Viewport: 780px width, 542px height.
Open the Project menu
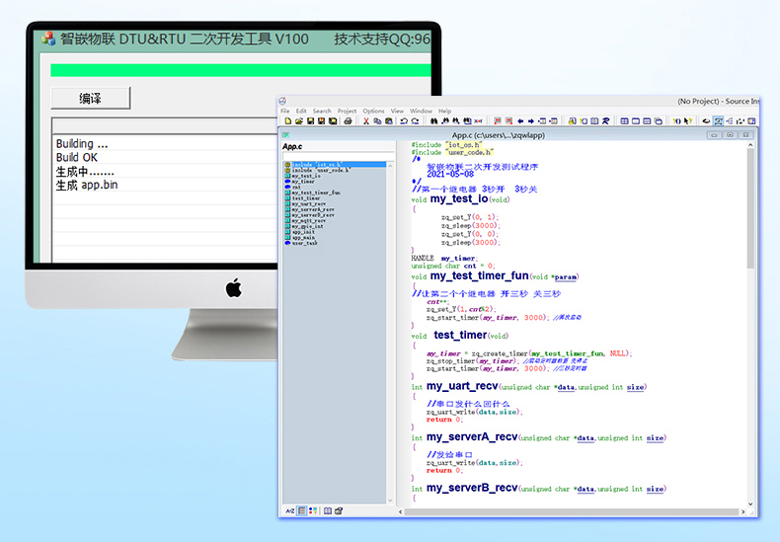click(x=347, y=111)
